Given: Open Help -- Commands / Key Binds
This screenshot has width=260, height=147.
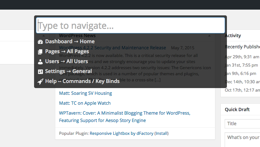Looking at the screenshot, I should click(82, 81).
